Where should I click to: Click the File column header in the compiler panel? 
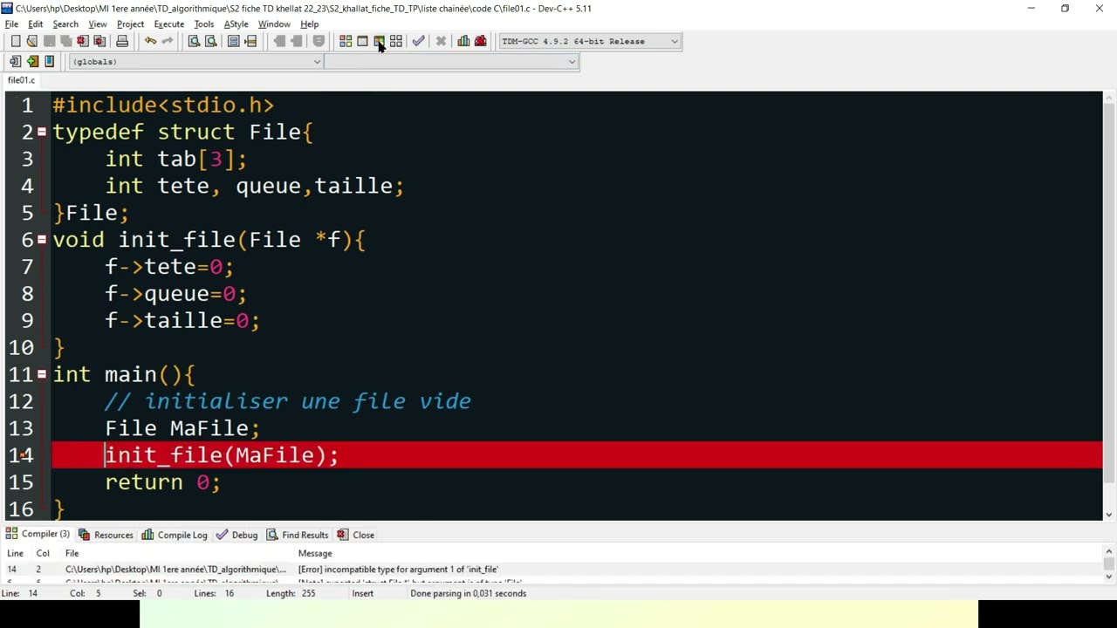point(72,553)
